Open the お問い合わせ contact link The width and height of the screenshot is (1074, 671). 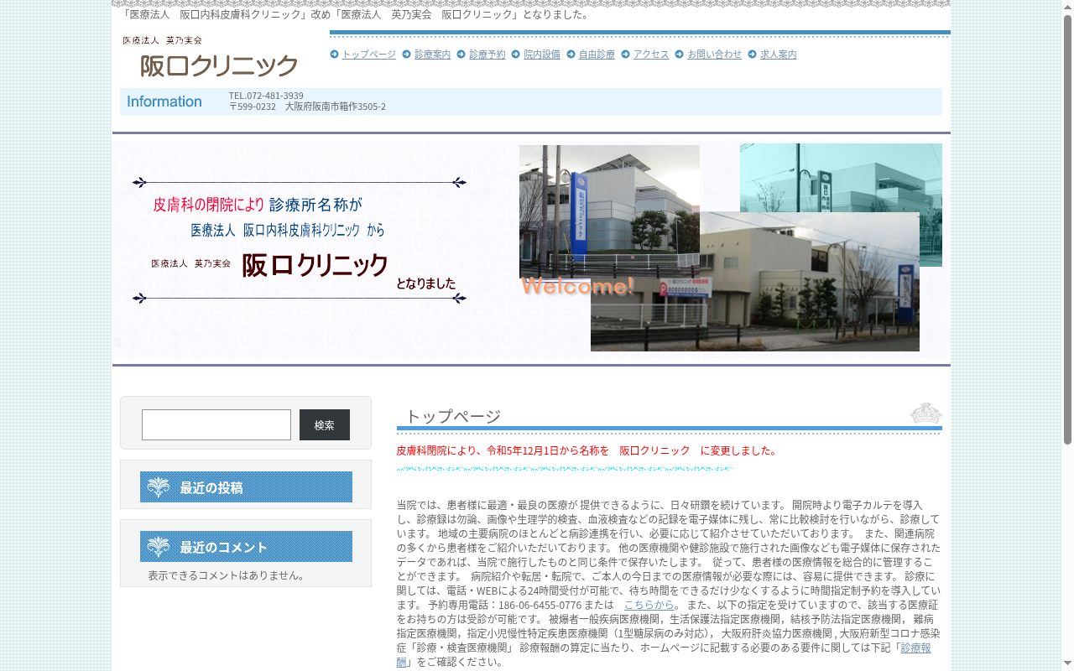pyautogui.click(x=714, y=55)
